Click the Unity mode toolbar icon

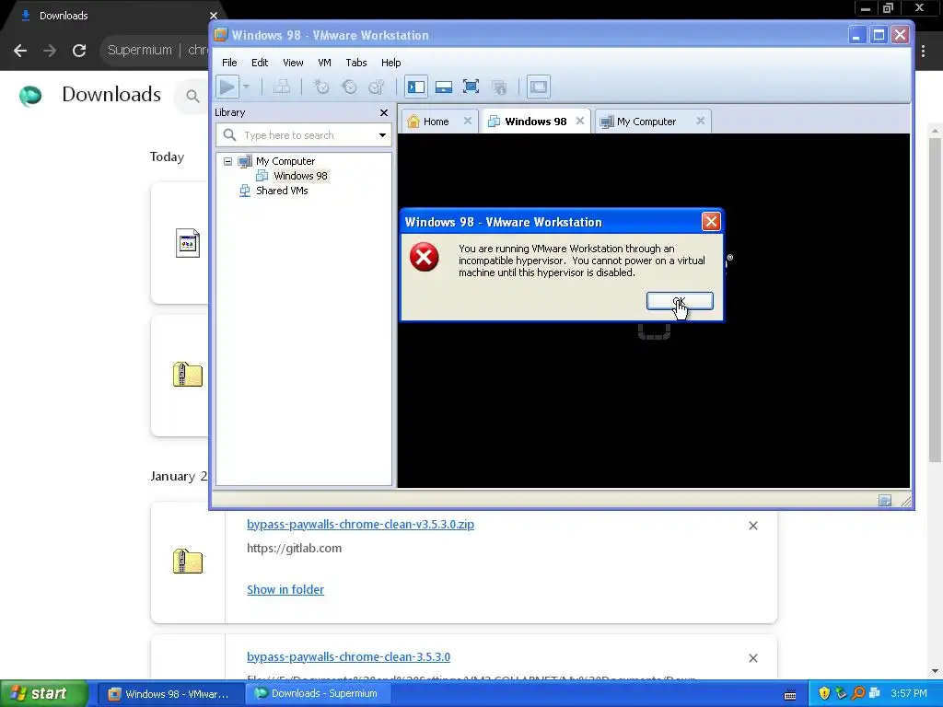tap(498, 87)
